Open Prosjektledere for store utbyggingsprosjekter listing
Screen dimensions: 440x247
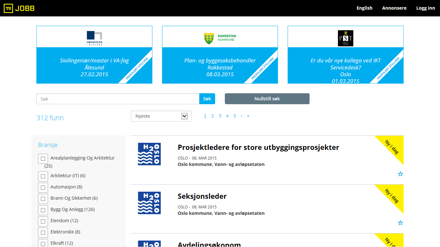258,147
